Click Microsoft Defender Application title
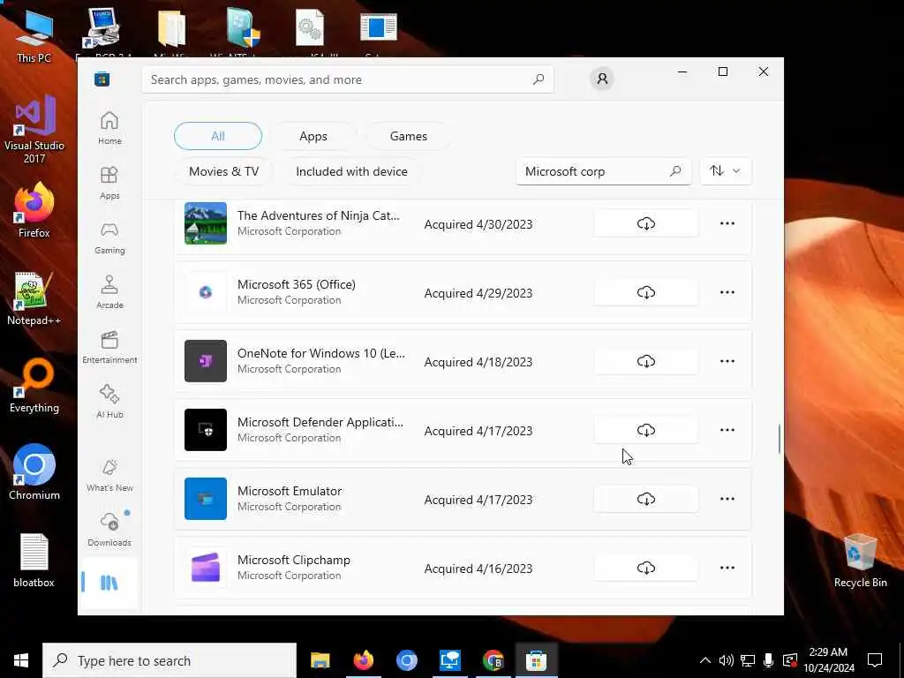Viewport: 904px width, 678px height. pos(320,422)
